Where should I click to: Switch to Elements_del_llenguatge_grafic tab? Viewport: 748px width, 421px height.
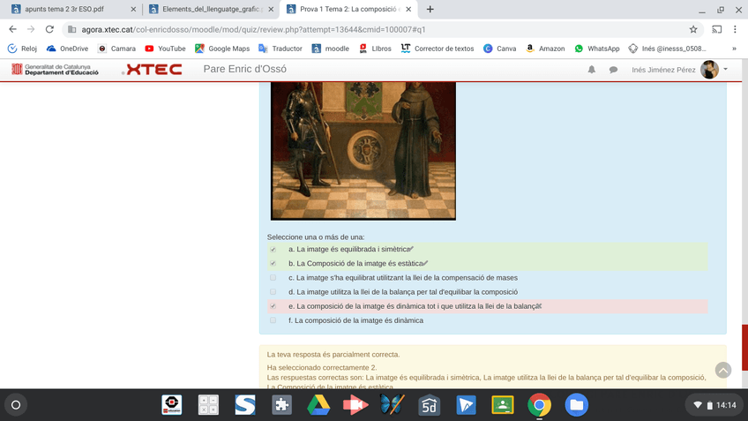click(213, 9)
